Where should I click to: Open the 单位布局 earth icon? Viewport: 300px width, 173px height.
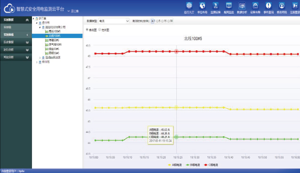pos(202,6)
